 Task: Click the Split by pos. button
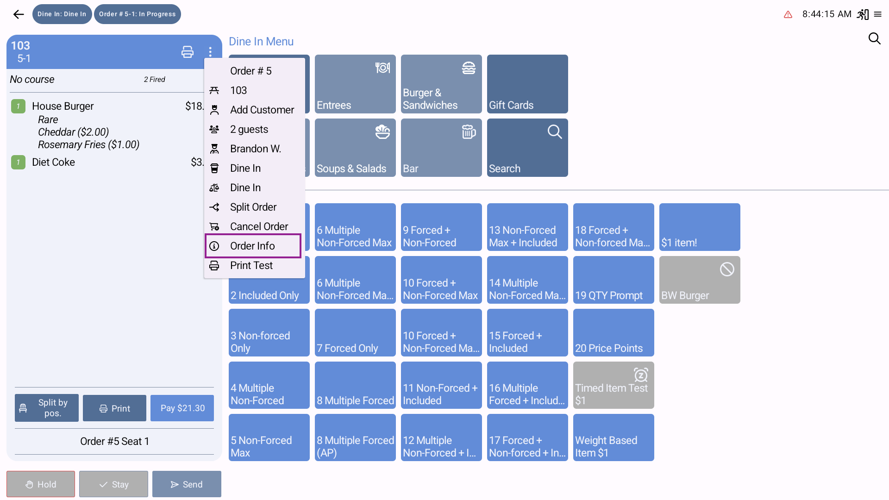tap(47, 408)
